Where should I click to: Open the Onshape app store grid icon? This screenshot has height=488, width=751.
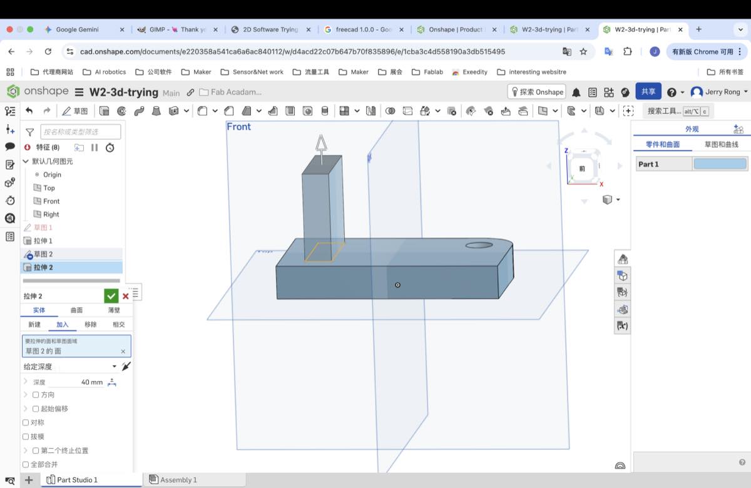(608, 92)
